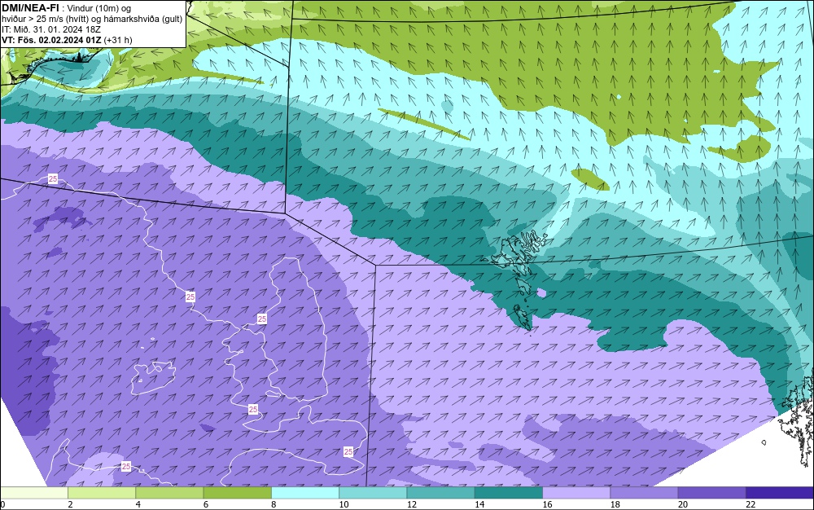Click the legend scale label 16
814x510 pixels.
[x=547, y=504]
